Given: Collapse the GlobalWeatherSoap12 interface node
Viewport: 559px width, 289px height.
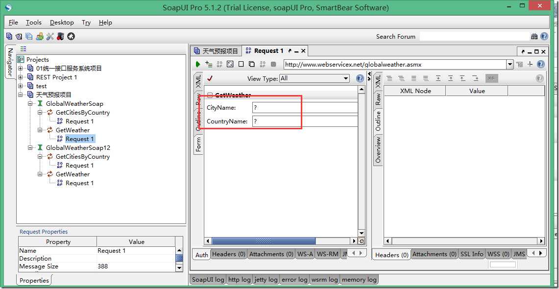Looking at the screenshot, I should click(30, 147).
